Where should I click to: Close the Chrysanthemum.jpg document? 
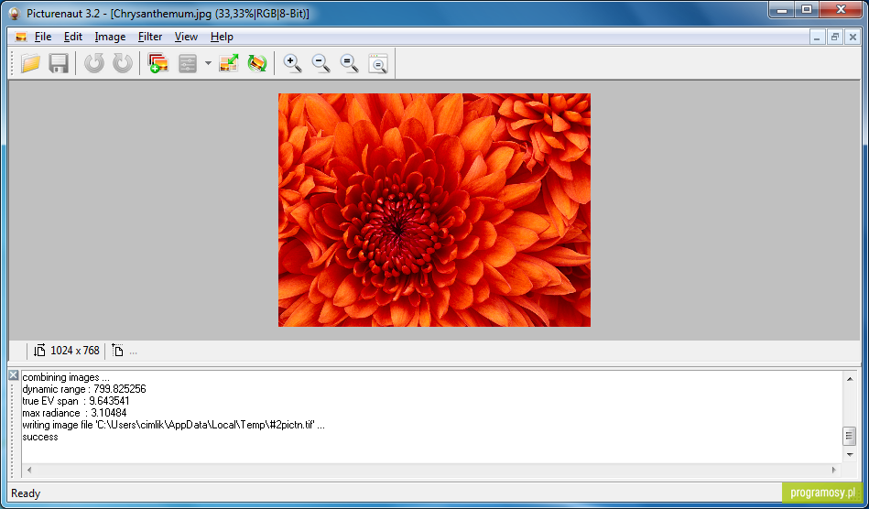tap(853, 38)
